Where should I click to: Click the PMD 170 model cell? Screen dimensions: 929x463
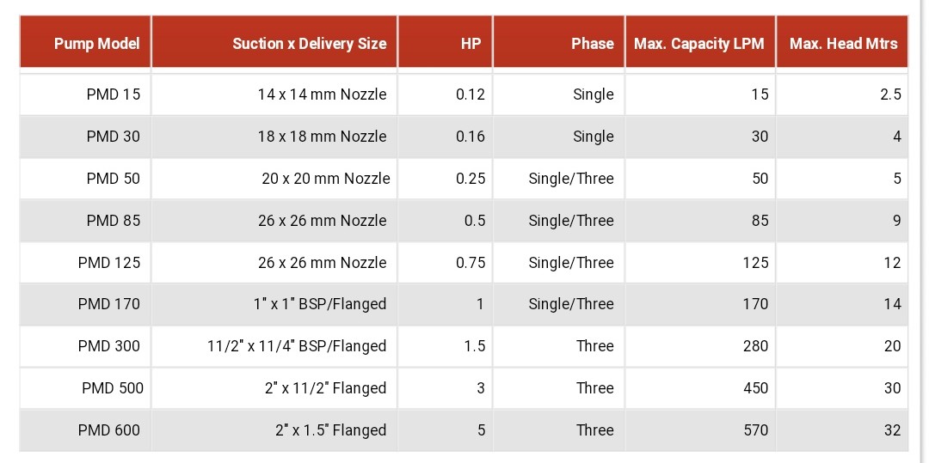click(108, 304)
